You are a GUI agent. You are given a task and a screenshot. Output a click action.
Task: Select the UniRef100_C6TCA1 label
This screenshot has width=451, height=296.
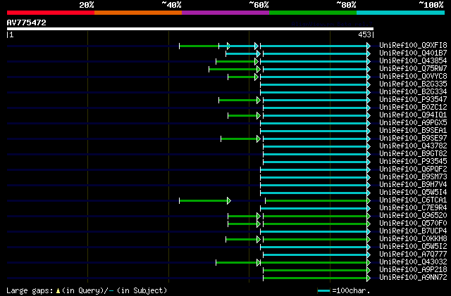(413, 200)
